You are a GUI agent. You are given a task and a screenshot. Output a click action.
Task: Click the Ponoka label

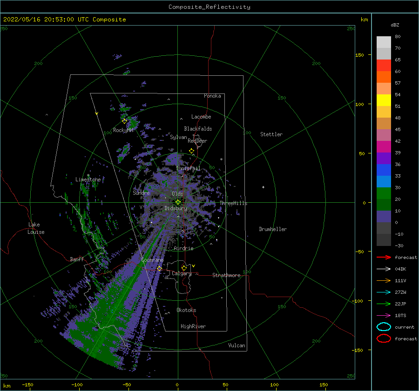coord(212,96)
